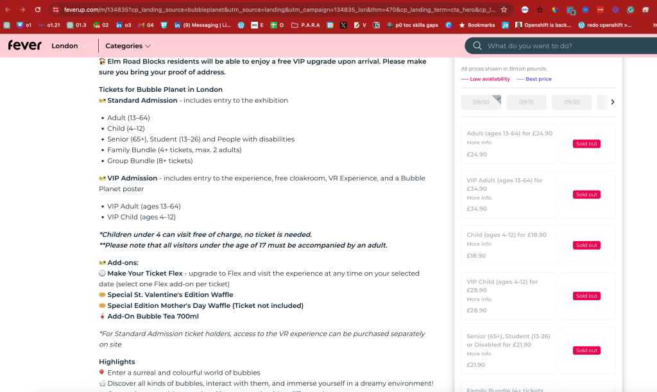This screenshot has height=392, width=657.
Task: Expand the Categories menu
Action: pyautogui.click(x=128, y=46)
